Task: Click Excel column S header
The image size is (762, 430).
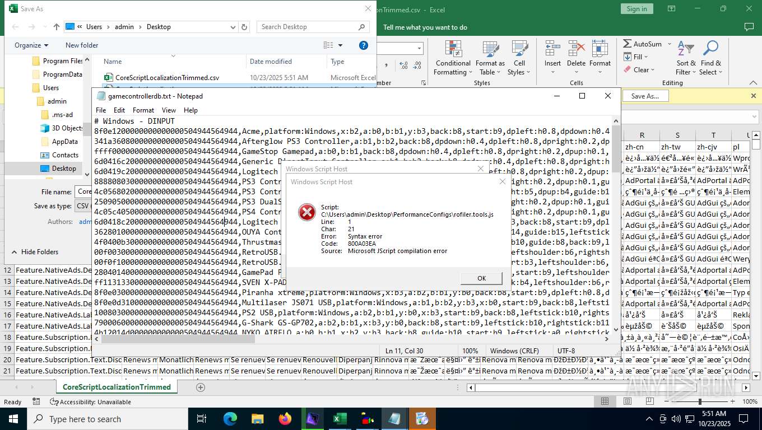Action: point(677,135)
